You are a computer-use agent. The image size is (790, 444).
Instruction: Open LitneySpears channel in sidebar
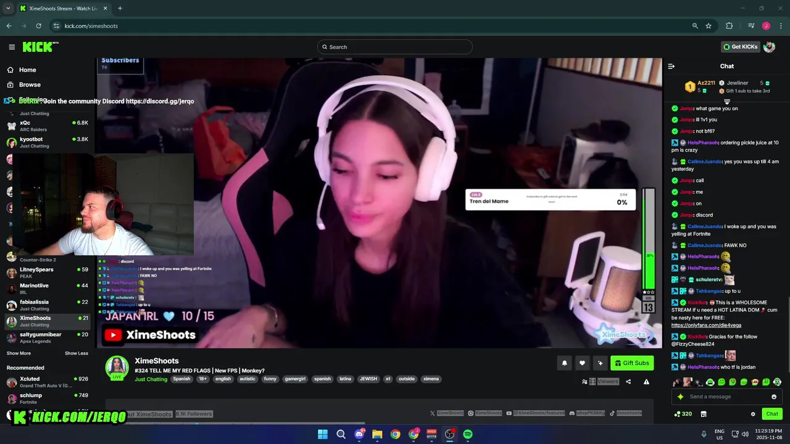[48, 273]
